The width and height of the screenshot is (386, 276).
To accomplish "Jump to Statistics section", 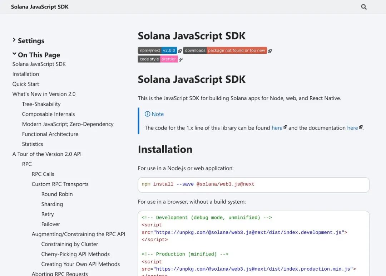I will pos(33,144).
